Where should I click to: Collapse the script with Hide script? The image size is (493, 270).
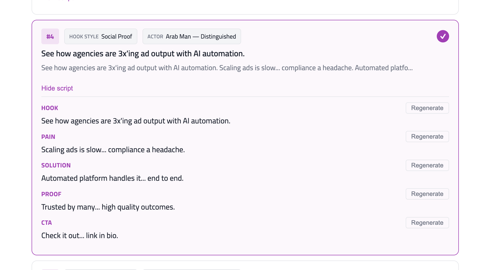pos(57,88)
